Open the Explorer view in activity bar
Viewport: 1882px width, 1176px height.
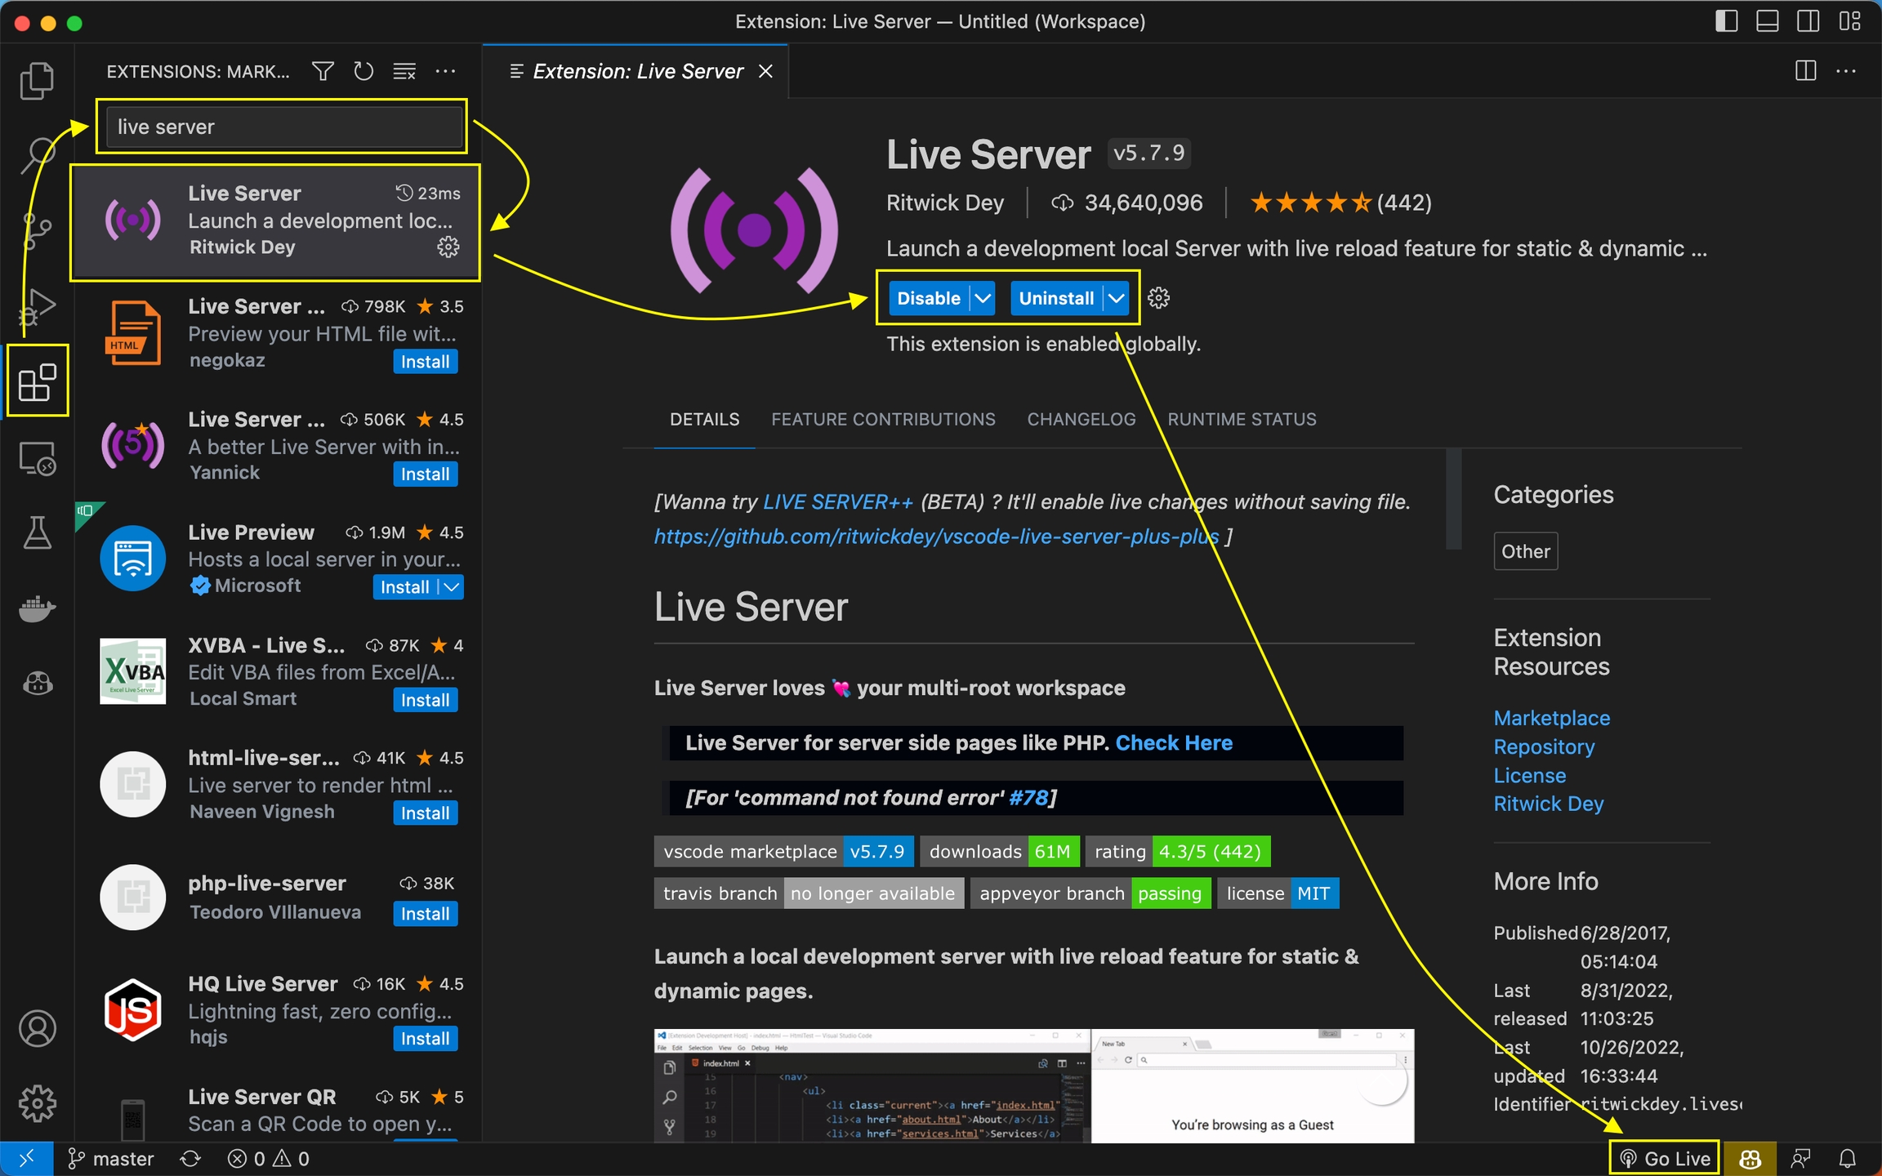click(37, 81)
